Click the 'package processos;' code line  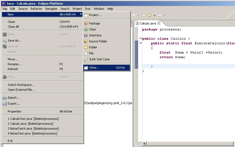coord(162,29)
